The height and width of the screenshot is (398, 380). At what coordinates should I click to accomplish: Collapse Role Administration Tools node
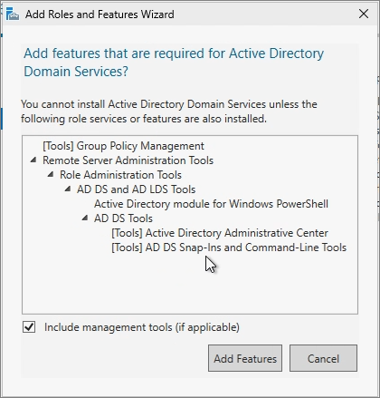click(51, 174)
